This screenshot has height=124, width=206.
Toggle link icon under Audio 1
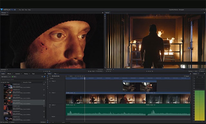[x=50, y=107]
